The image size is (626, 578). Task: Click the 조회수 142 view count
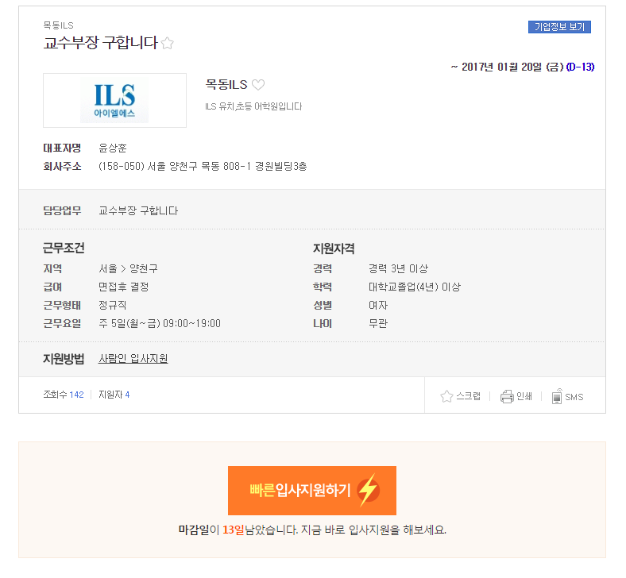64,395
